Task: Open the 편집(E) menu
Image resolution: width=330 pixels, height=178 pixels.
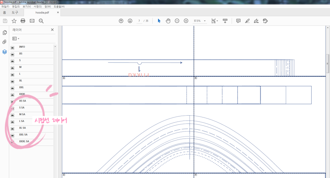Action: coord(16,7)
